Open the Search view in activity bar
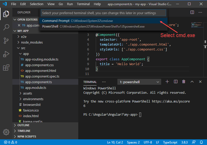This screenshot has height=145, width=207. (6, 27)
